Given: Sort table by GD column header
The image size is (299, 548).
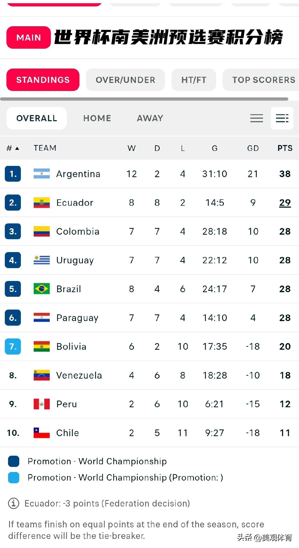Looking at the screenshot, I should 253,148.
